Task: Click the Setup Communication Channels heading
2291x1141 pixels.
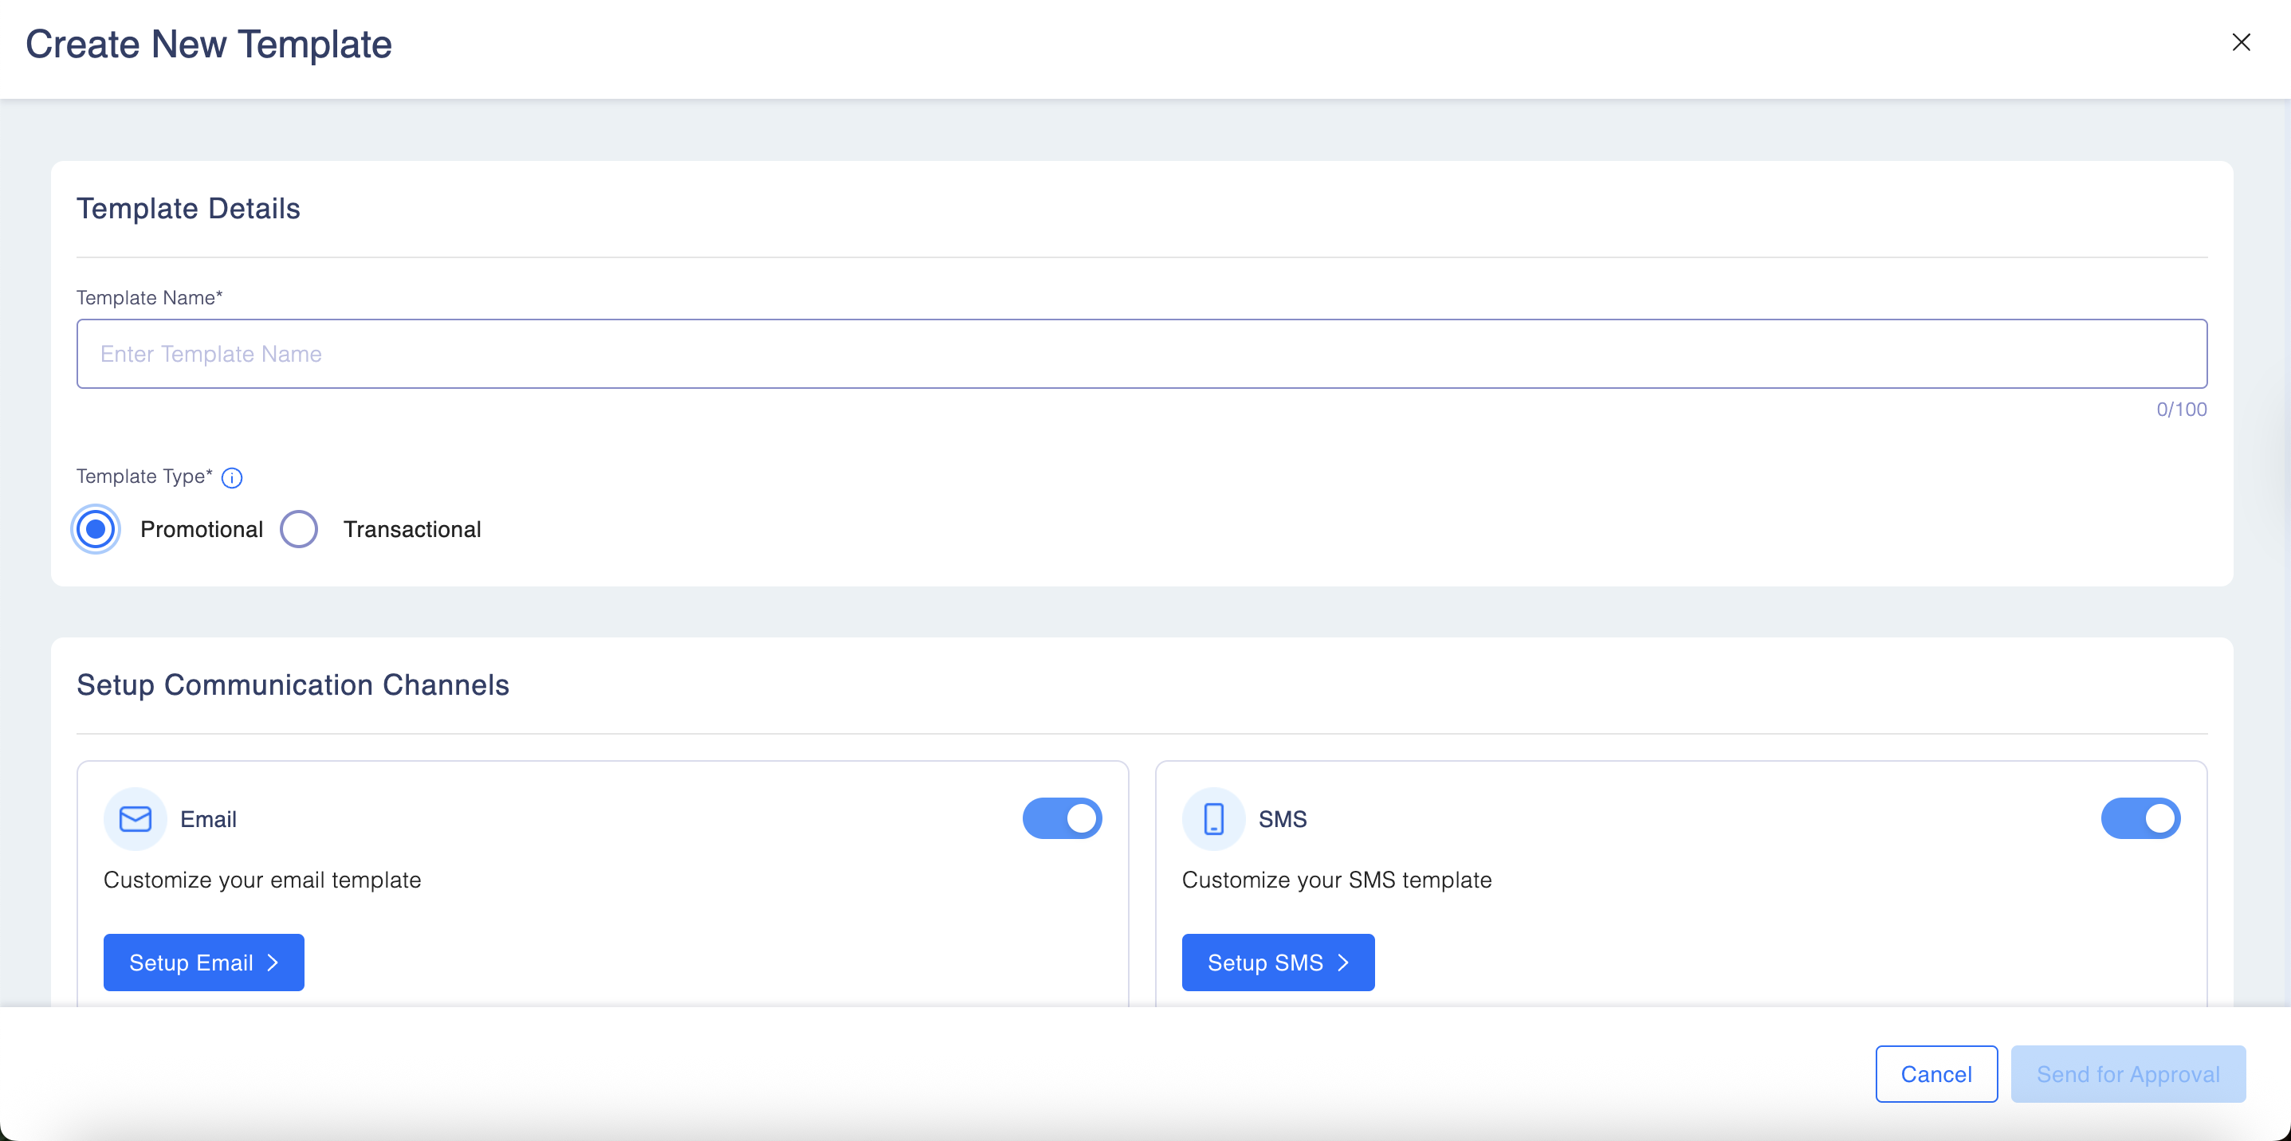Action: 293,685
